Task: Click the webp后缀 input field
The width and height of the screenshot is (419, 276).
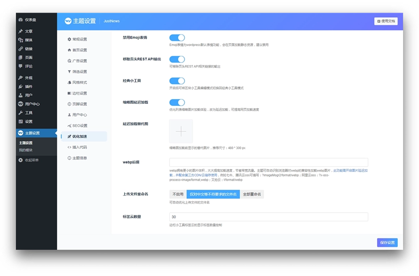Action: (x=269, y=163)
